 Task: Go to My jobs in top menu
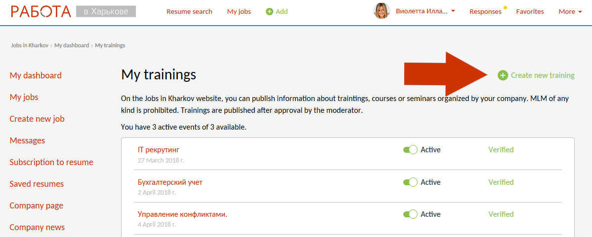239,11
